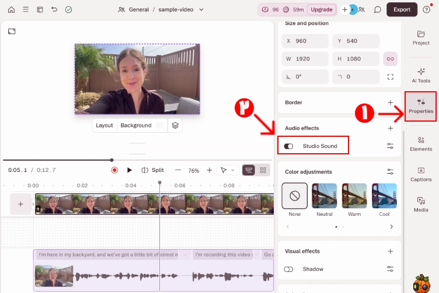Click the Upgrade button
The height and width of the screenshot is (293, 439).
coord(322,9)
